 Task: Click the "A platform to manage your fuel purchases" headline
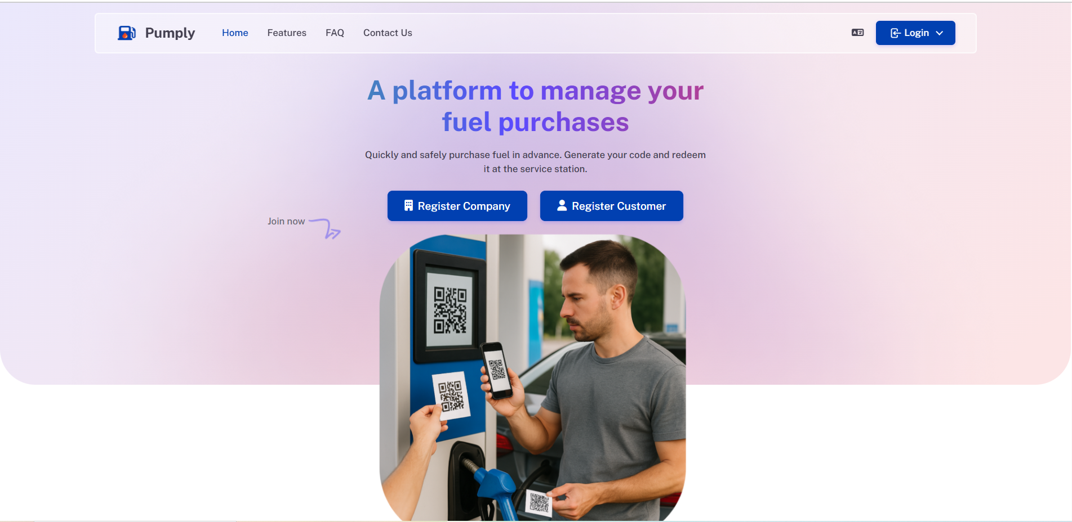(x=536, y=106)
